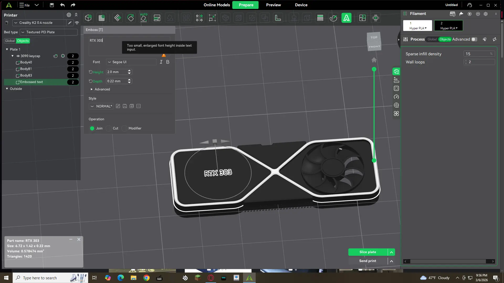The width and height of the screenshot is (504, 283).
Task: Select the Rotate tool in the toolbar
Action: tap(130, 18)
